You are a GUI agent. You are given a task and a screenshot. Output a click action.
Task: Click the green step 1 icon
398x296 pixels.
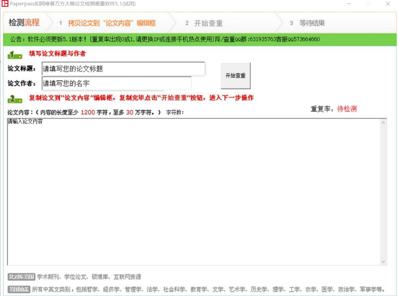click(15, 55)
